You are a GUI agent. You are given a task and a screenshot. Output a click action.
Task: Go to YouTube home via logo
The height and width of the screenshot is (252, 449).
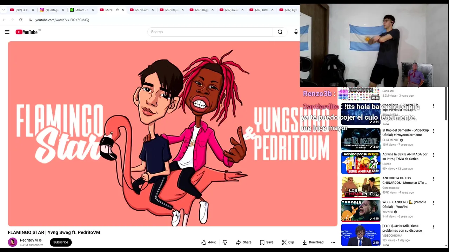[x=27, y=32]
